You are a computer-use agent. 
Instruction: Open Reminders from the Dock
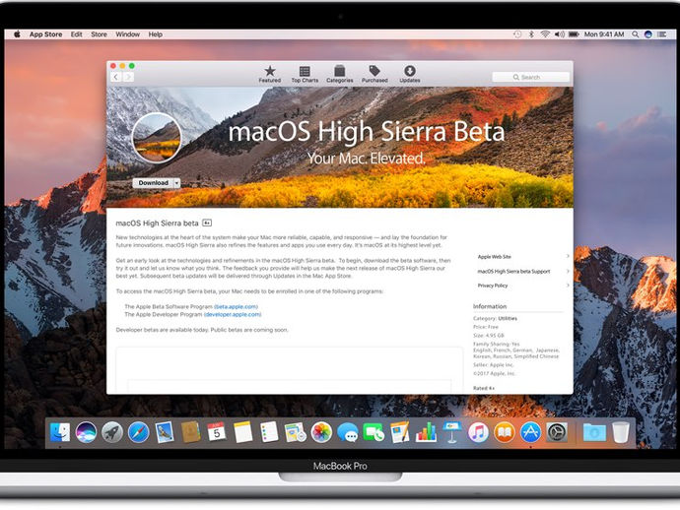(x=269, y=432)
